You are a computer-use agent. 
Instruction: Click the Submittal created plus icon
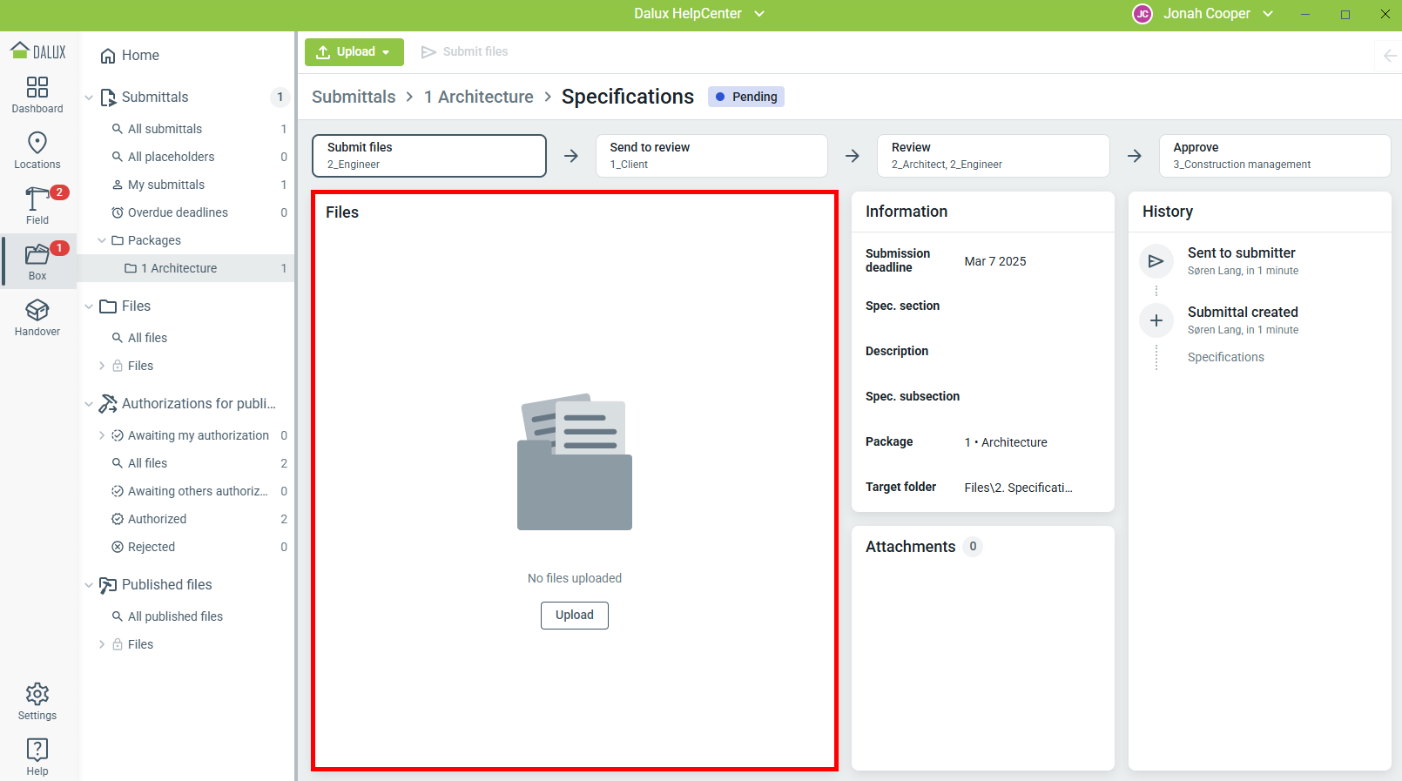(x=1156, y=320)
